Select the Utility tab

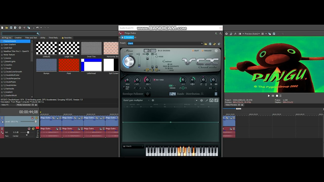(43, 38)
